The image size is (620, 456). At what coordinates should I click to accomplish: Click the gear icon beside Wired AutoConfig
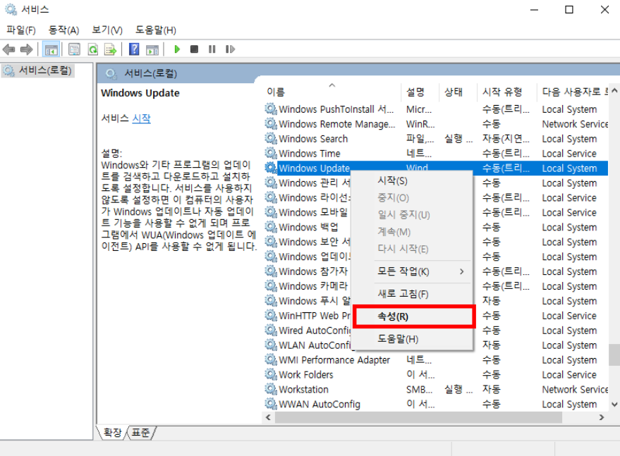pyautogui.click(x=271, y=330)
